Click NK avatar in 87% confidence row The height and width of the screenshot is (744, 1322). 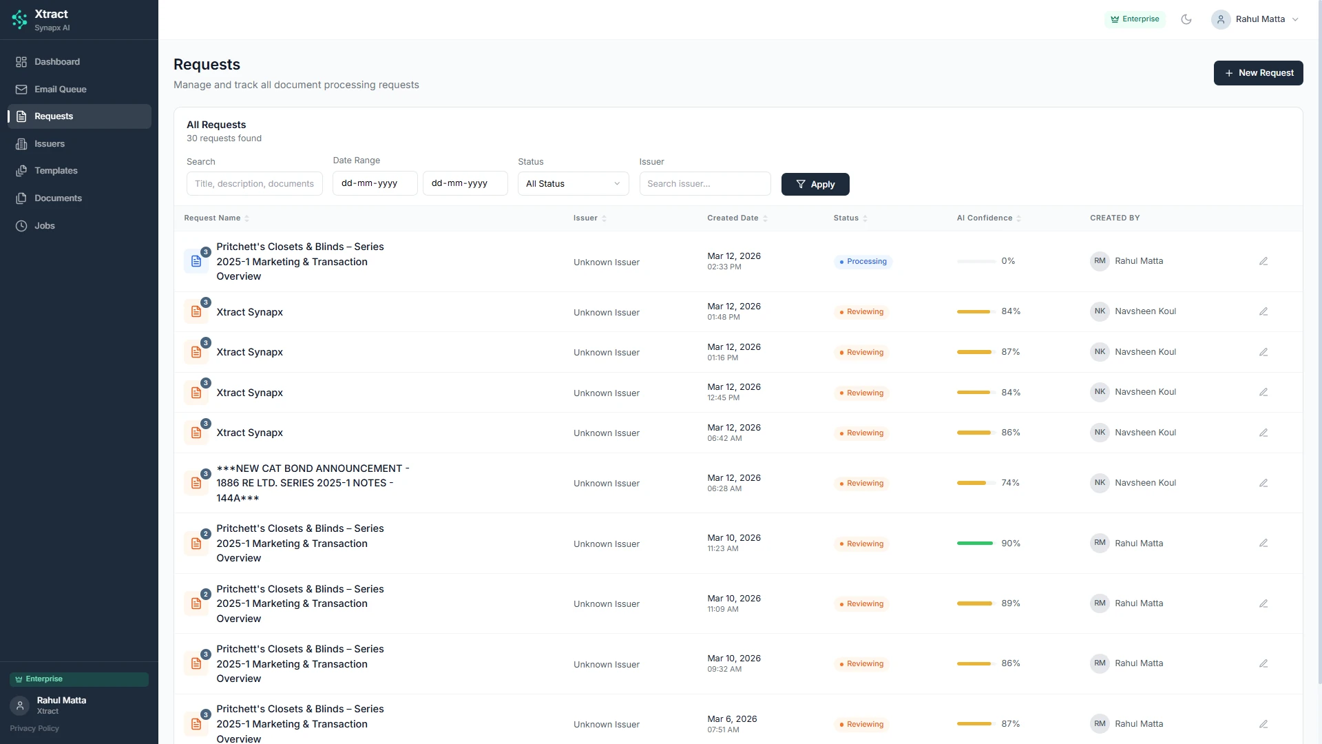(x=1100, y=352)
